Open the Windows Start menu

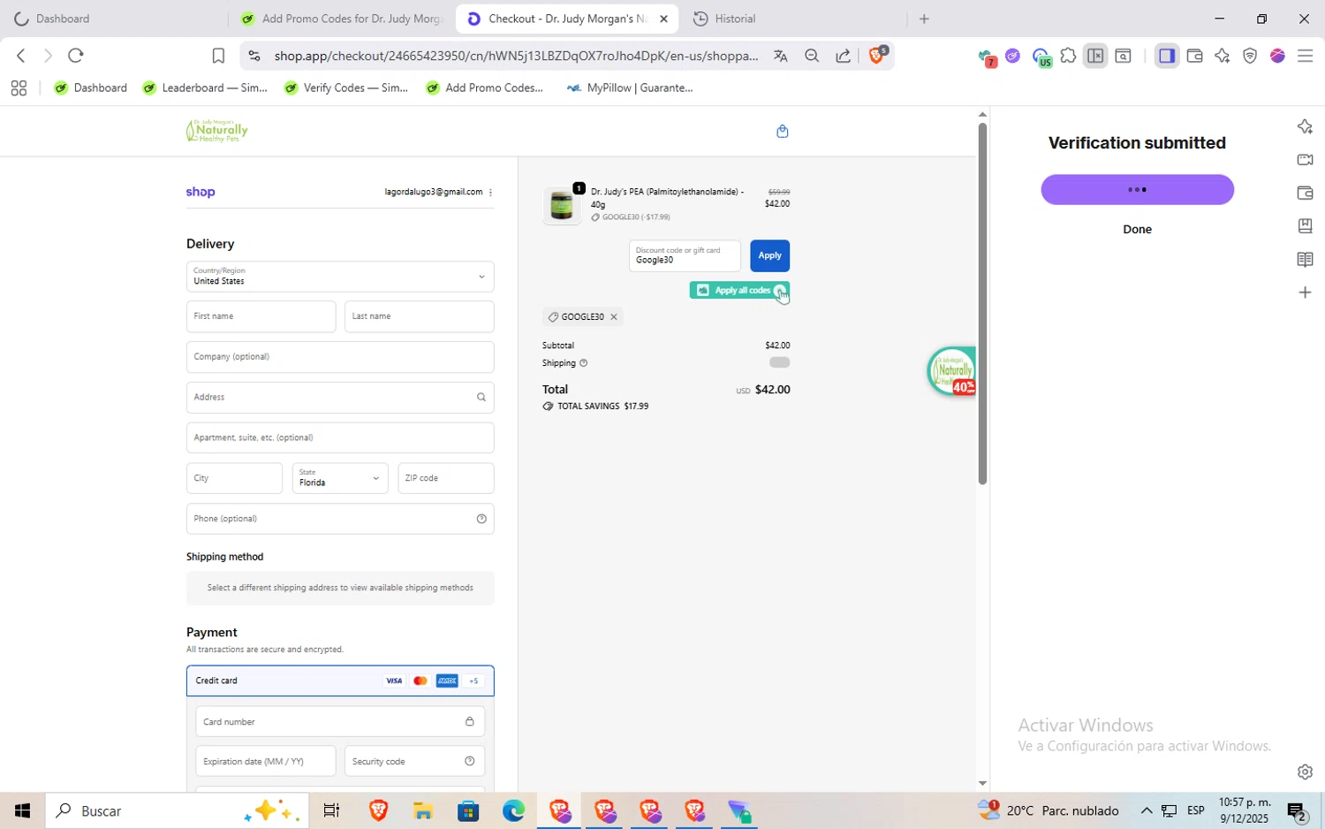click(22, 810)
